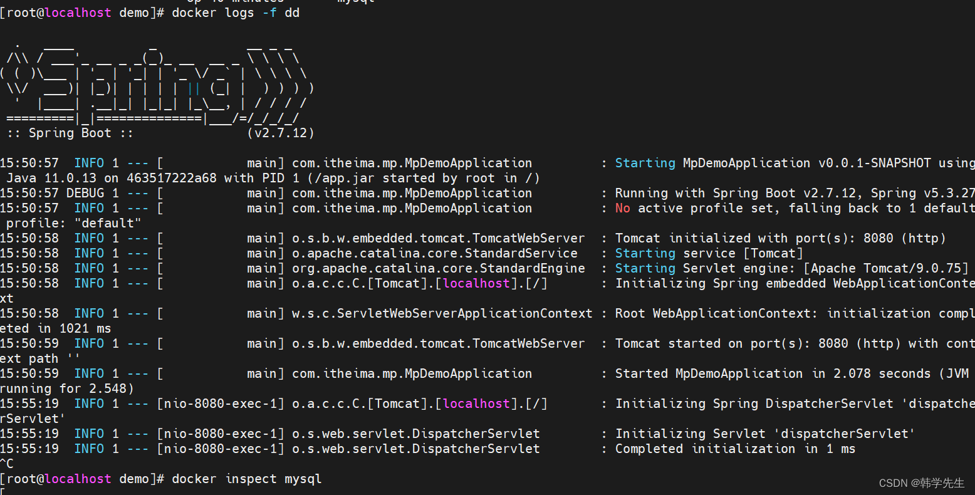The image size is (975, 495).
Task: Click the 'Root WebApplicationContext: initialization' message
Action: point(773,313)
